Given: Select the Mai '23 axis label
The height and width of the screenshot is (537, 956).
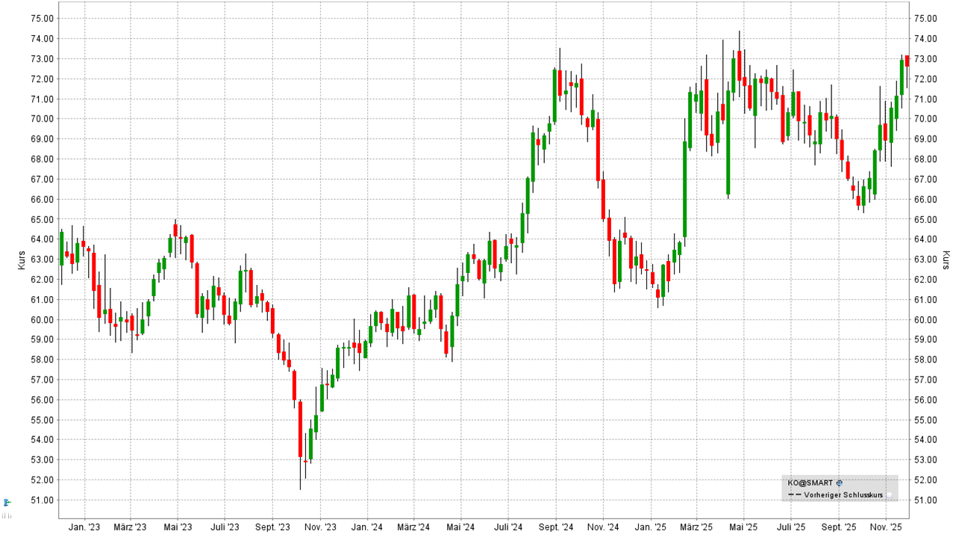Looking at the screenshot, I should [x=177, y=527].
